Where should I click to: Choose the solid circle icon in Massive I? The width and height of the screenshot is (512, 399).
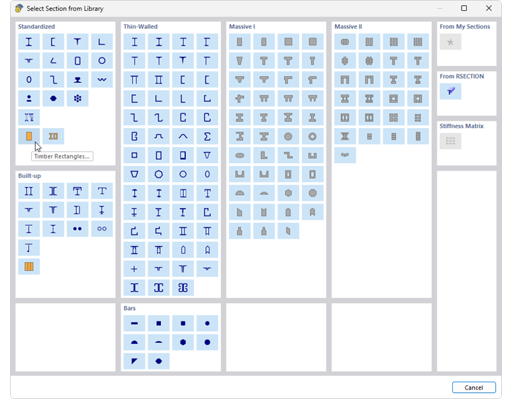(x=288, y=136)
